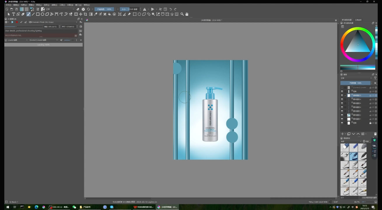
Task: Hide the layer named 颜料图层 5
Action: coord(342,95)
